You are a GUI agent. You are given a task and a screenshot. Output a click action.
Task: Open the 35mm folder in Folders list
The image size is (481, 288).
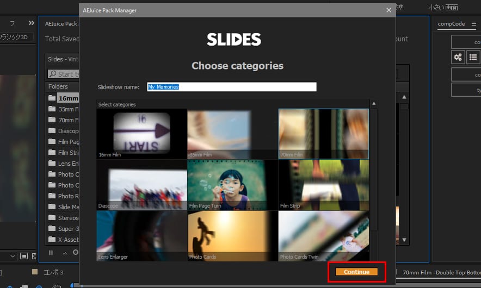click(63, 109)
